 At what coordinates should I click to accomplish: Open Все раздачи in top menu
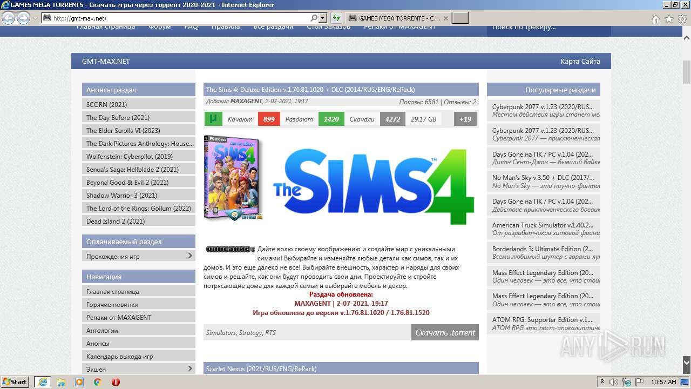coord(273,26)
